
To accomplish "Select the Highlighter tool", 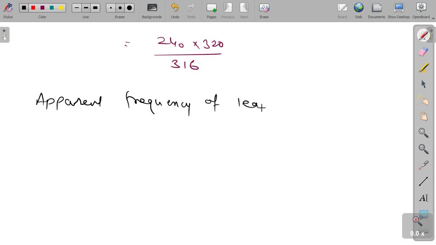I will pyautogui.click(x=423, y=67).
